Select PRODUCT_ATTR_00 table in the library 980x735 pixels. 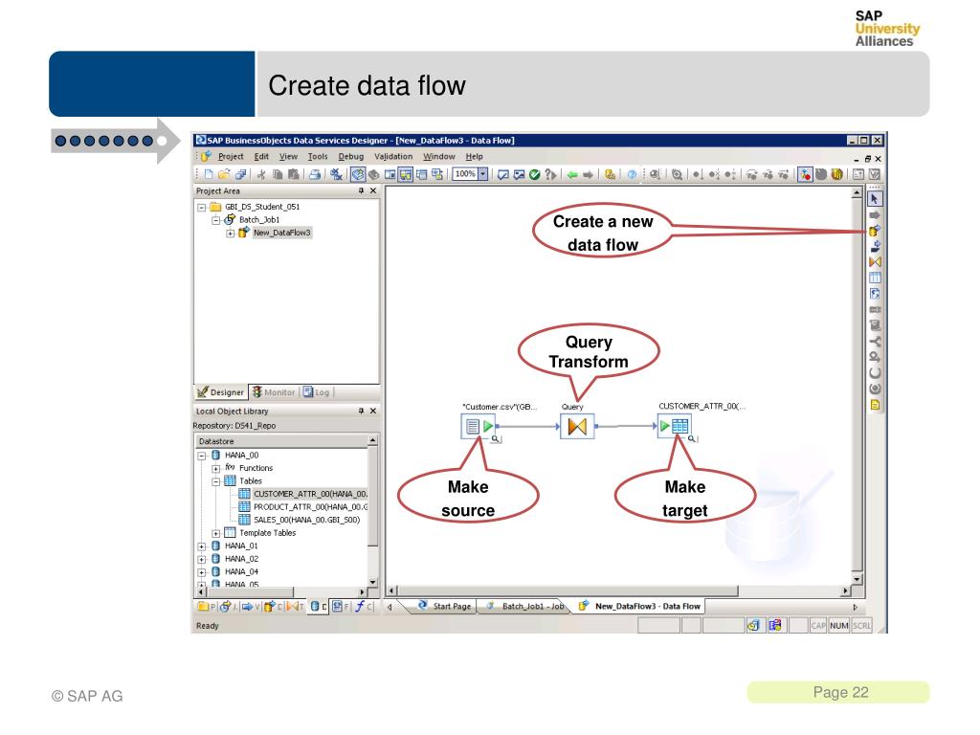303,507
